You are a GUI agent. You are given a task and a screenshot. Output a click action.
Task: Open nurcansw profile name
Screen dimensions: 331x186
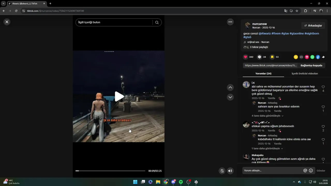(x=259, y=24)
